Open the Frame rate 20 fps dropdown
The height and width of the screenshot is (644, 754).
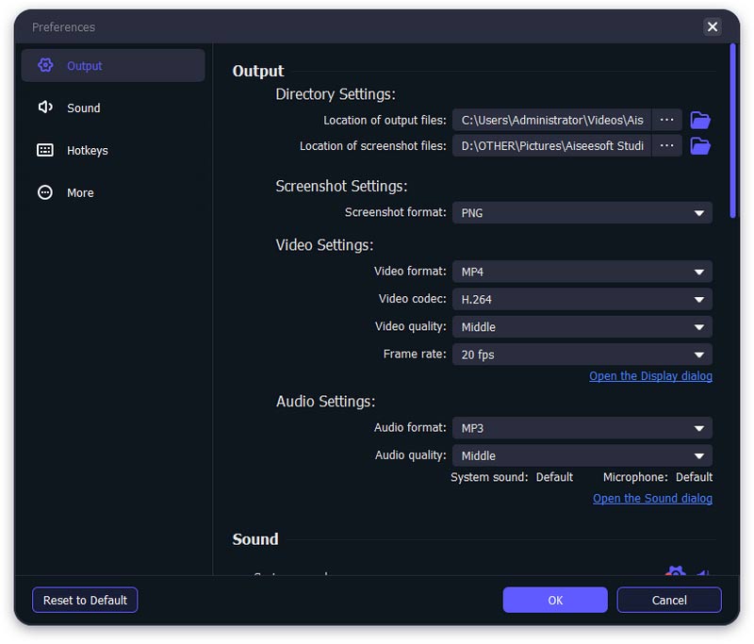click(582, 355)
